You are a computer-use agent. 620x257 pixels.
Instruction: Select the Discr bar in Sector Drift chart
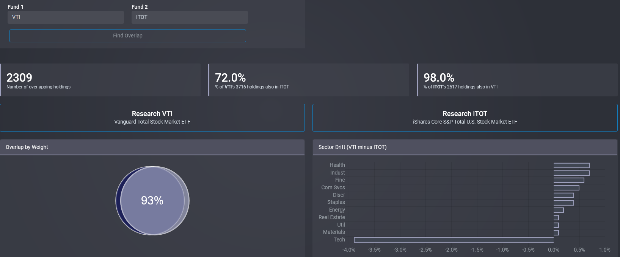(x=563, y=195)
